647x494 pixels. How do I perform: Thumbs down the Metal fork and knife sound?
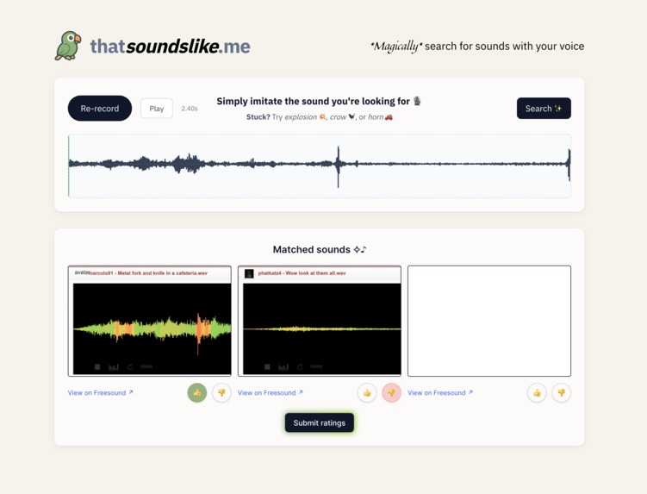(221, 393)
